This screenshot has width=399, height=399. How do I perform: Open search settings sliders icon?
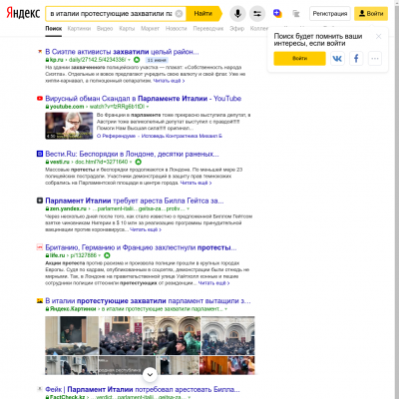pos(257,14)
